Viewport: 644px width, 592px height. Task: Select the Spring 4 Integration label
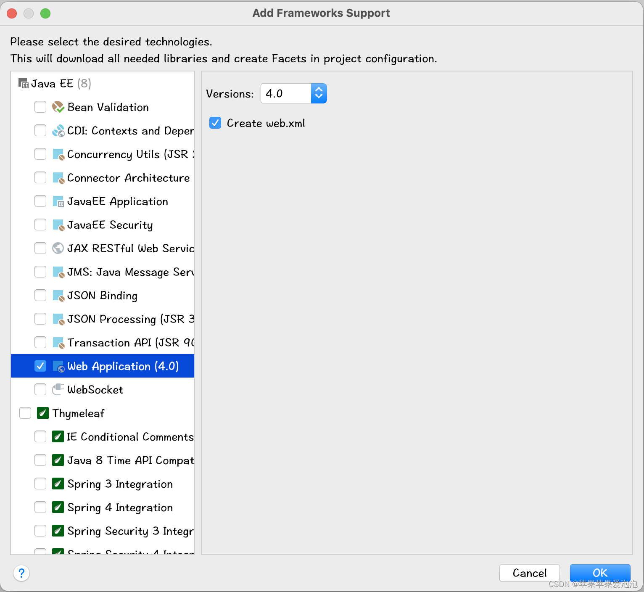pyautogui.click(x=120, y=507)
